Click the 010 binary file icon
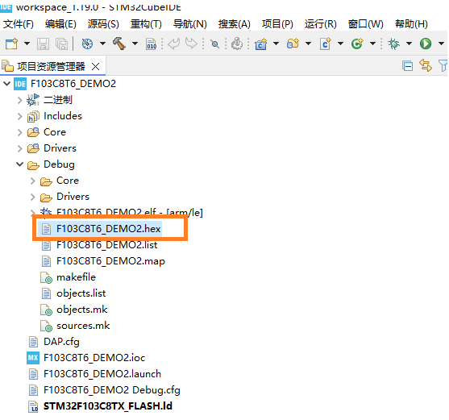The width and height of the screenshot is (449, 420). pos(152,44)
